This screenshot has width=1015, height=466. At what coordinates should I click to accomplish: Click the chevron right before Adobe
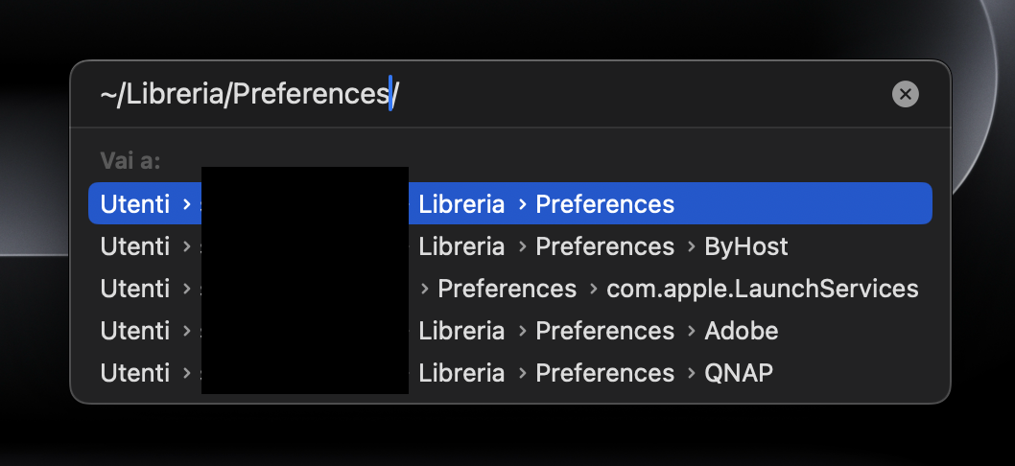690,332
